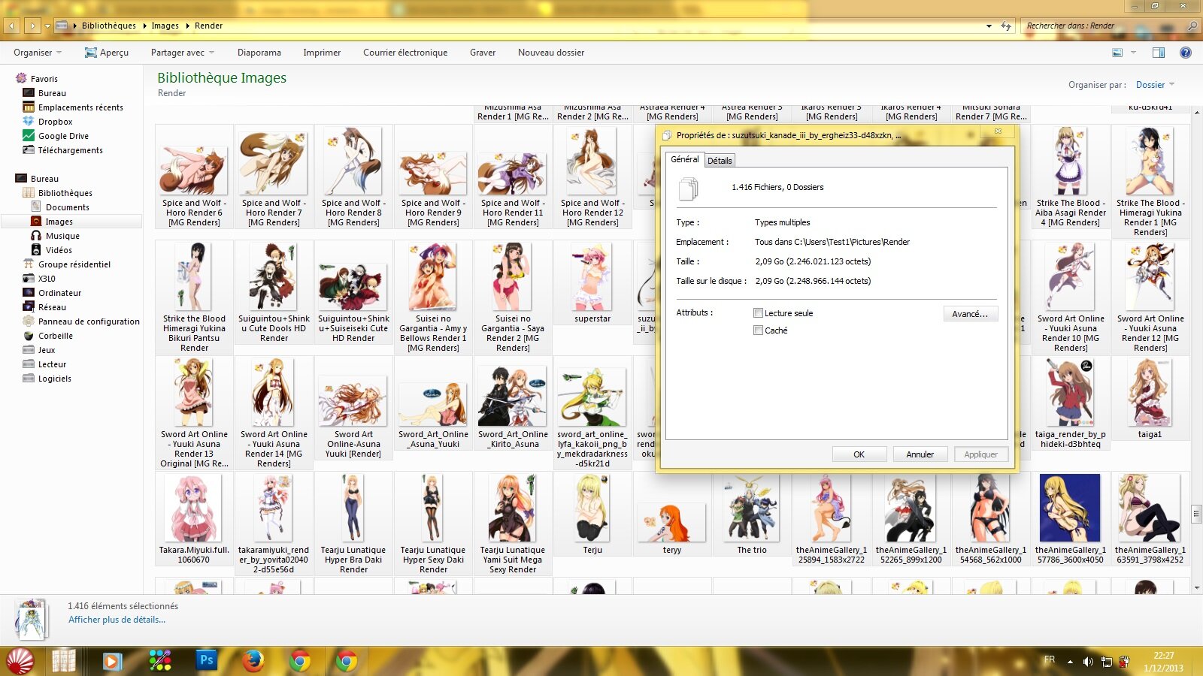Open Panneau de configuration
The width and height of the screenshot is (1203, 676).
tap(89, 321)
